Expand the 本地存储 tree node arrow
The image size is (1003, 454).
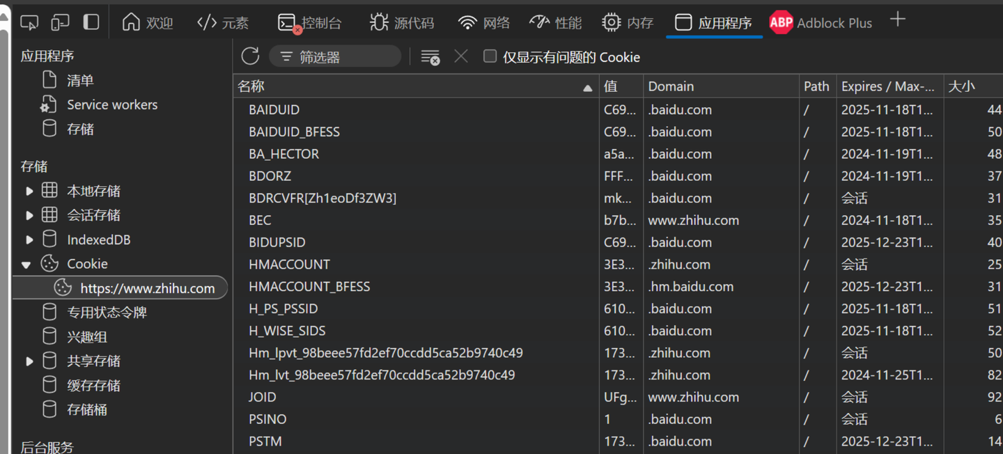coord(29,191)
